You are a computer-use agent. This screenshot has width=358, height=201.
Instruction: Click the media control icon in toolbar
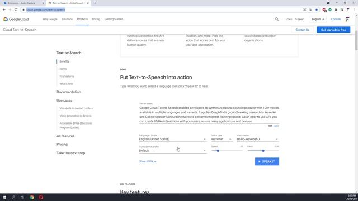[342, 10]
